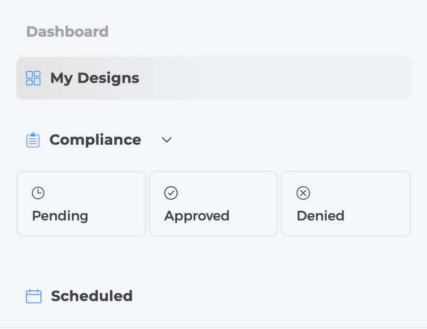Collapse the Compliance section using its chevron
The height and width of the screenshot is (329, 427).
click(167, 140)
